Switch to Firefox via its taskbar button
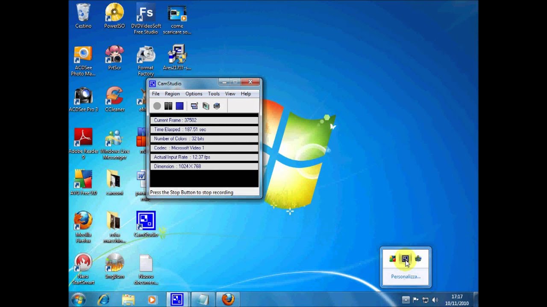This screenshot has height=307, width=547. click(x=228, y=299)
